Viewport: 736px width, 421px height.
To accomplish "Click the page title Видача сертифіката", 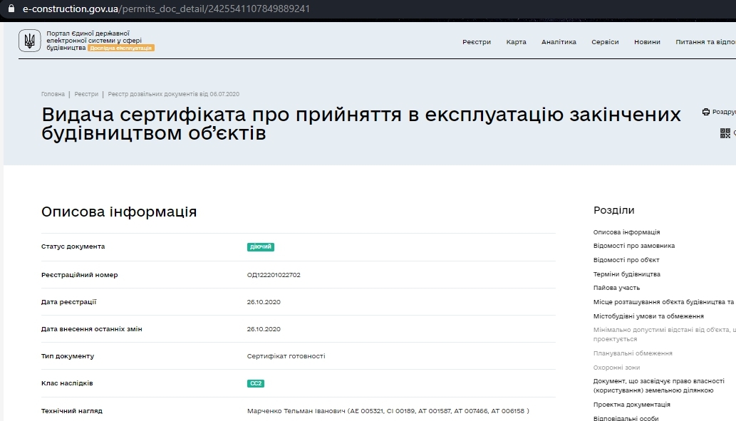I will click(x=361, y=123).
